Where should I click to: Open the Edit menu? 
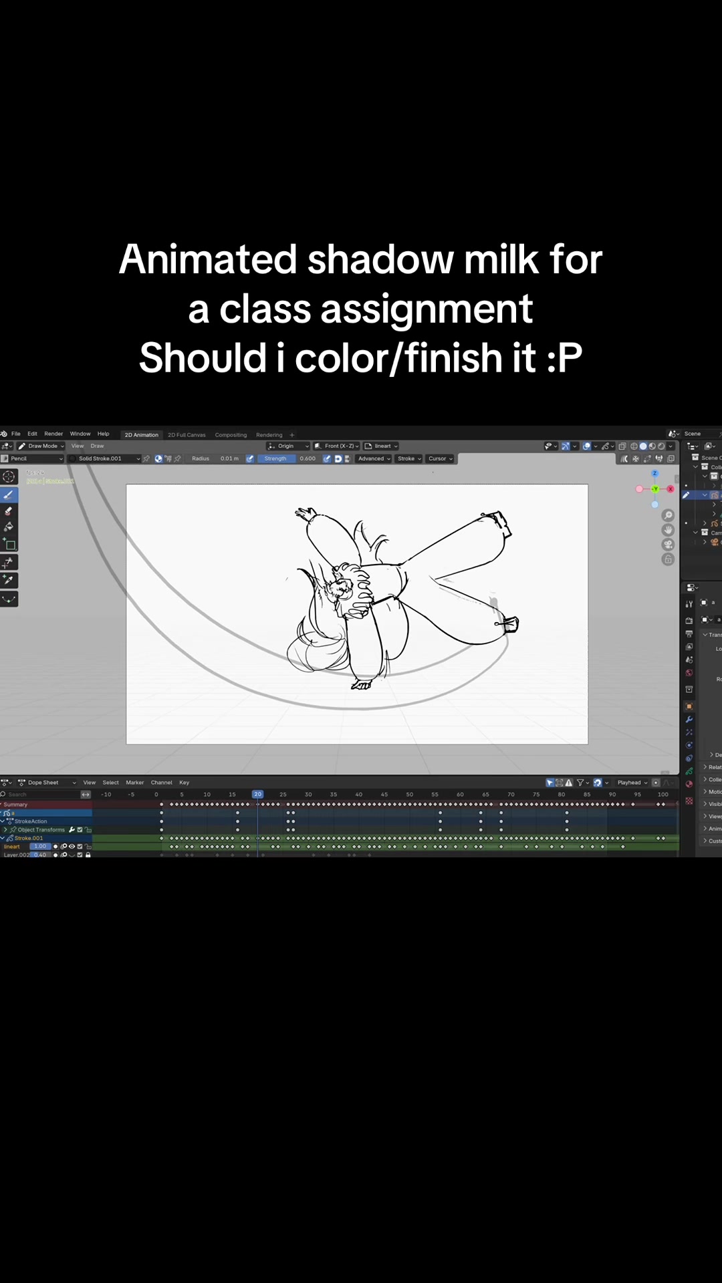click(32, 434)
